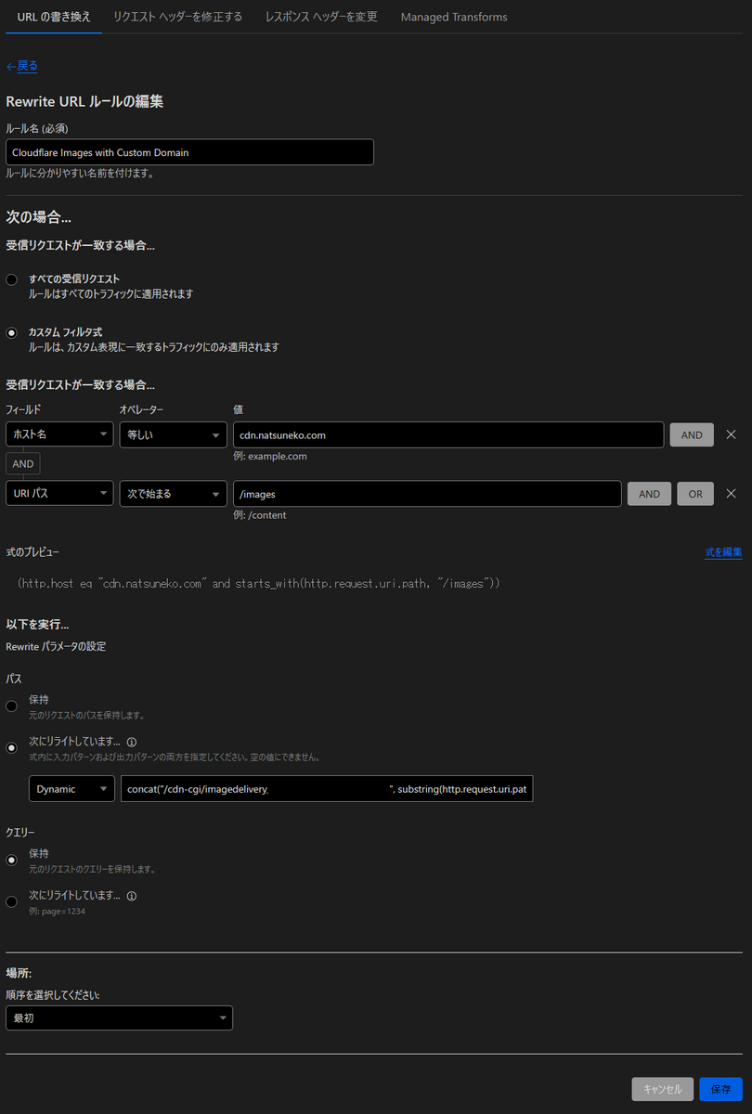Viewport: 752px width, 1114px height.
Task: Open the Dynamic rewrite type dropdown
Action: tap(71, 789)
